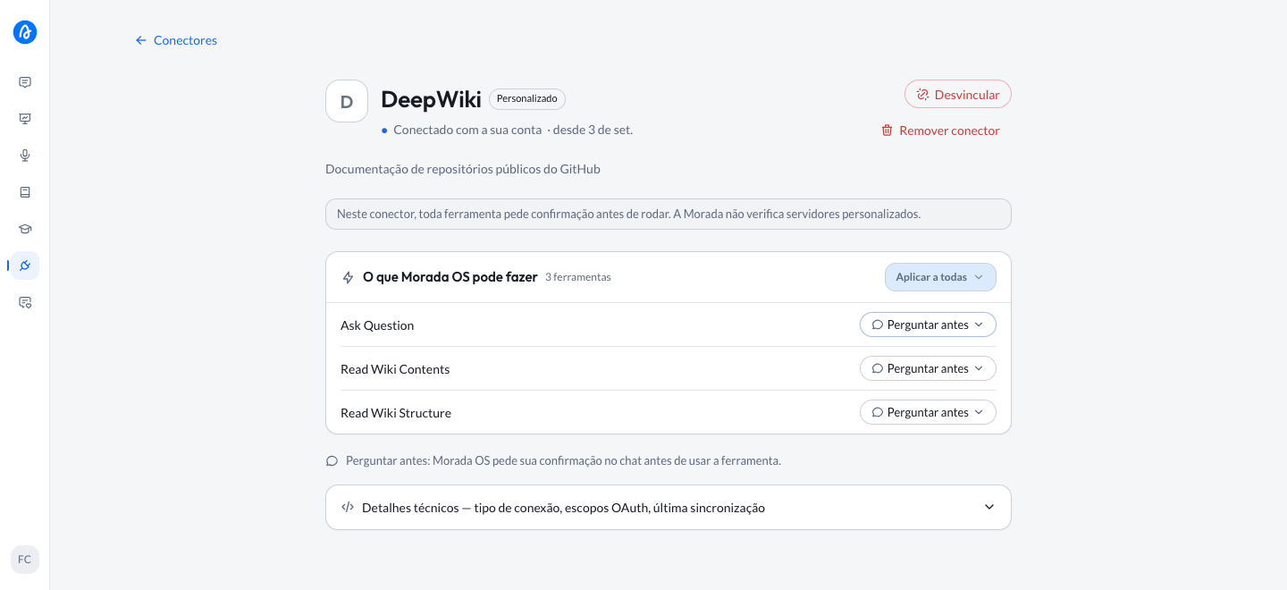Click 'O que Morada OS pode fazer' heading
The image size is (1287, 590).
[x=450, y=277]
